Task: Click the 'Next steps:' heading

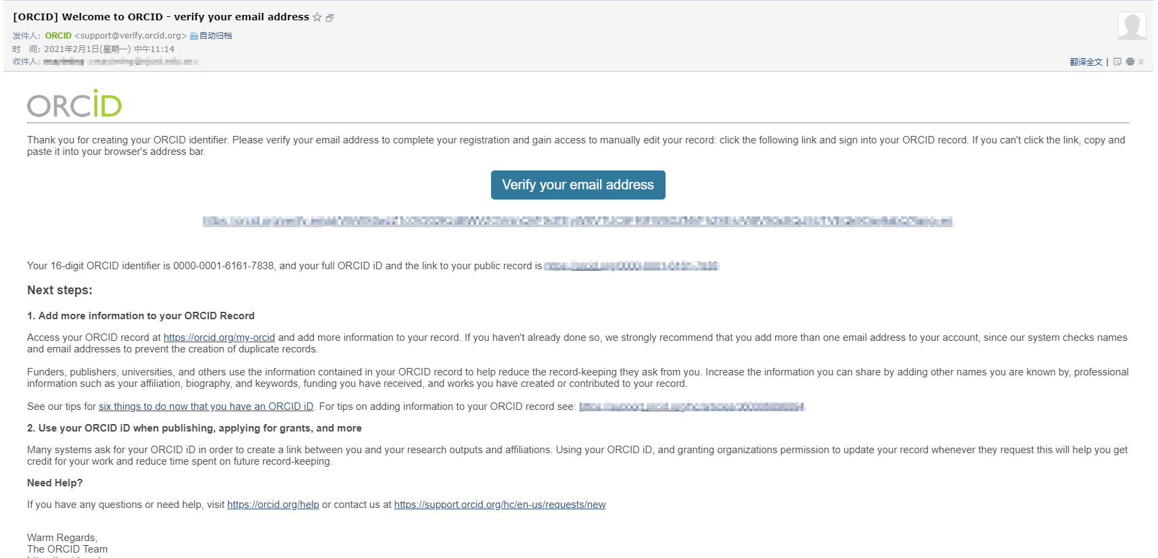Action: (60, 290)
